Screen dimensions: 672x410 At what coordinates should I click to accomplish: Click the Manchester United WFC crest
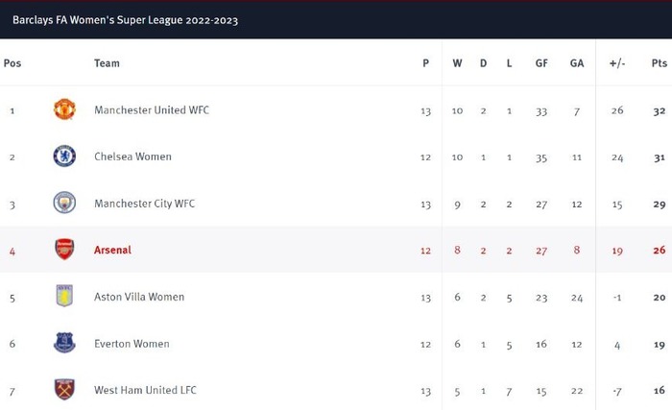point(64,109)
